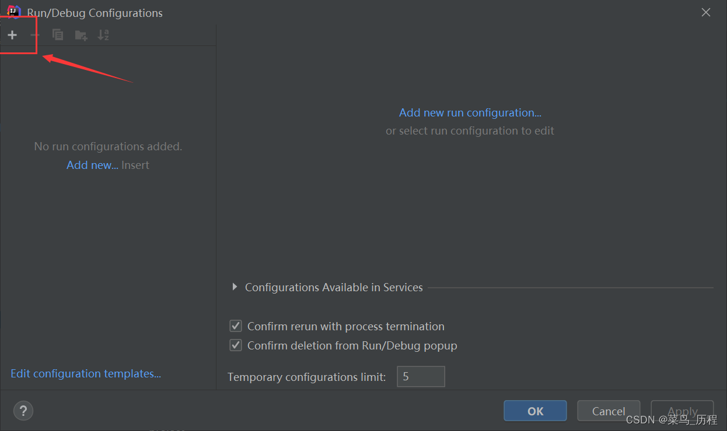Image resolution: width=727 pixels, height=431 pixels.
Task: Click the Run/Debug Configurations title text
Action: point(95,13)
